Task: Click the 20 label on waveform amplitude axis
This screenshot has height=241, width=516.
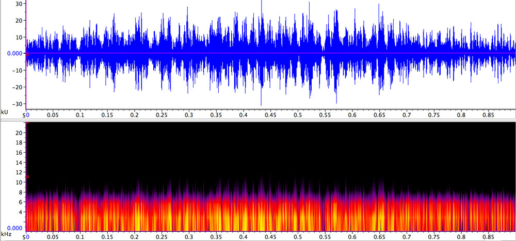Action: (x=19, y=21)
